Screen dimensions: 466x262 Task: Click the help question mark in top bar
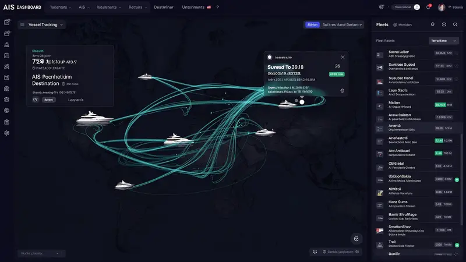[217, 7]
